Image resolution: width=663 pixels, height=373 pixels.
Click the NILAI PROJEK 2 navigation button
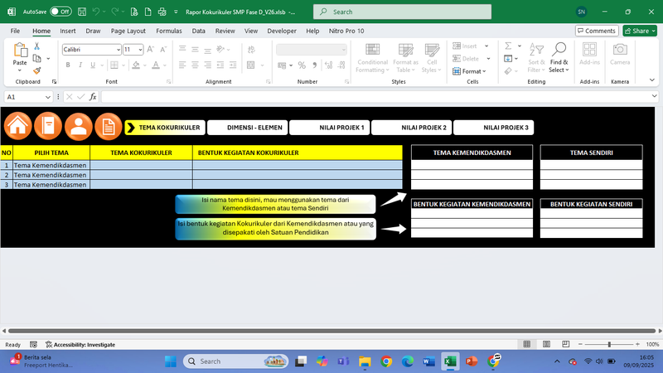(411, 128)
